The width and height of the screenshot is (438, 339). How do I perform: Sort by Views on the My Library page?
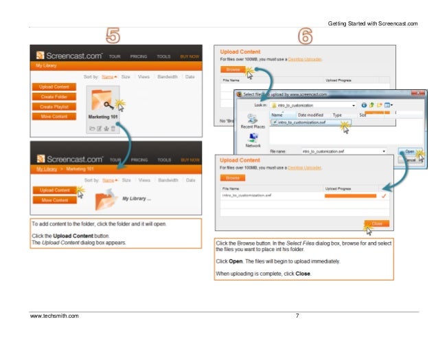143,76
